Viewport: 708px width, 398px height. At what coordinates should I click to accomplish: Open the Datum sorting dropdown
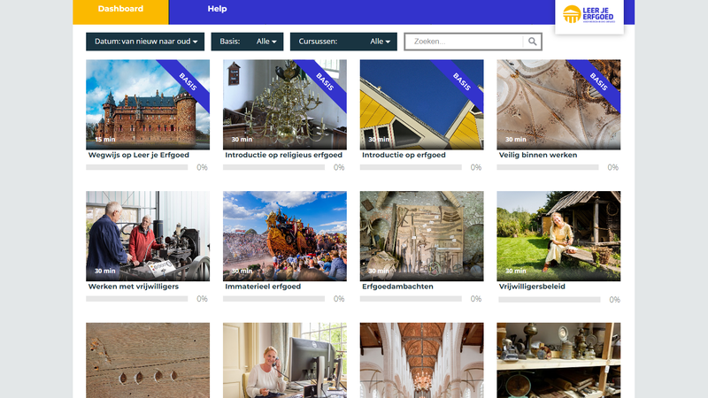coord(145,42)
